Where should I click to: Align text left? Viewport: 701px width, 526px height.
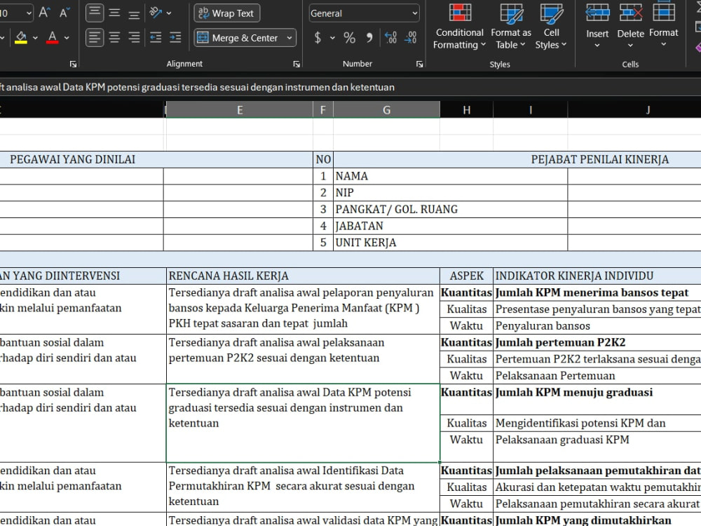coord(95,38)
